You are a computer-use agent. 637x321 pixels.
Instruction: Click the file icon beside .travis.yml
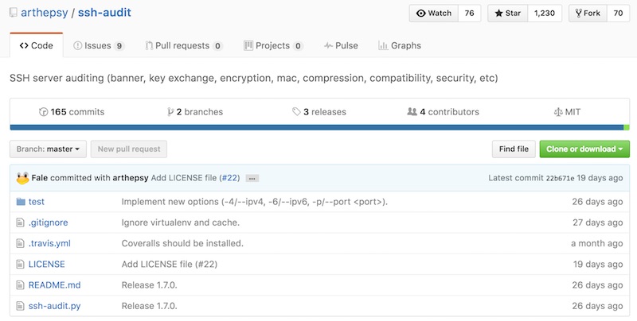pos(21,243)
